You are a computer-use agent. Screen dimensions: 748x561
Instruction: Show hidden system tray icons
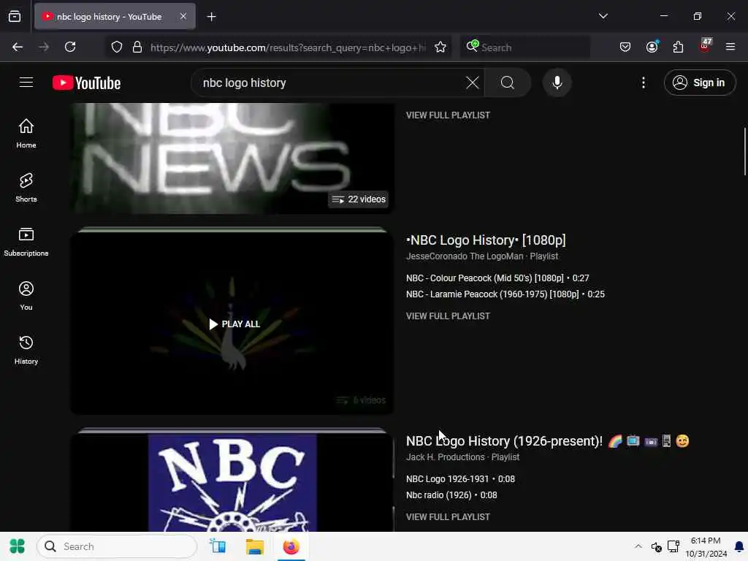pos(638,546)
